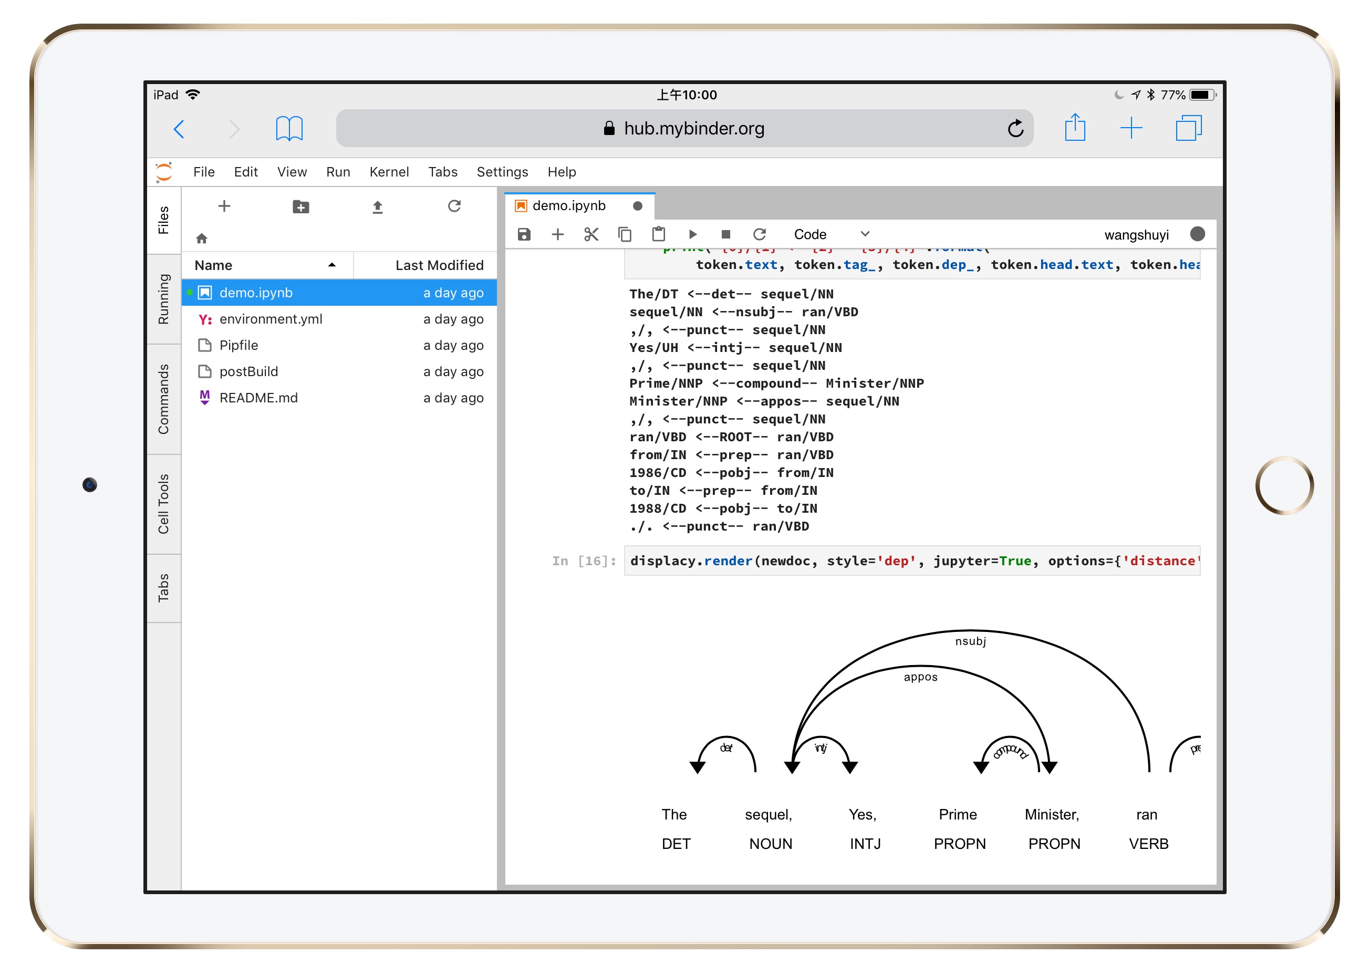1370x975 pixels.
Task: Refresh the file list
Action: (454, 206)
